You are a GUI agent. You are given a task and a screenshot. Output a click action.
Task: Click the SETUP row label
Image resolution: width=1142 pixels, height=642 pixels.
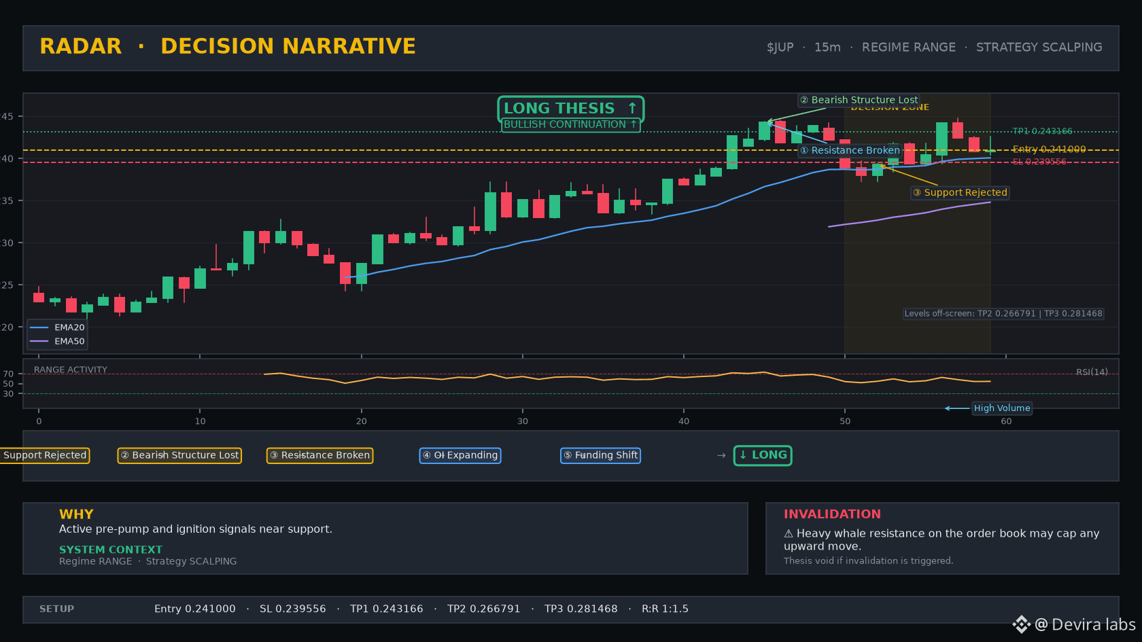(56, 609)
